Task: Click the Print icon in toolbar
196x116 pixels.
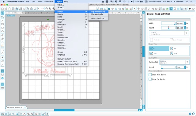Action: 21,9
